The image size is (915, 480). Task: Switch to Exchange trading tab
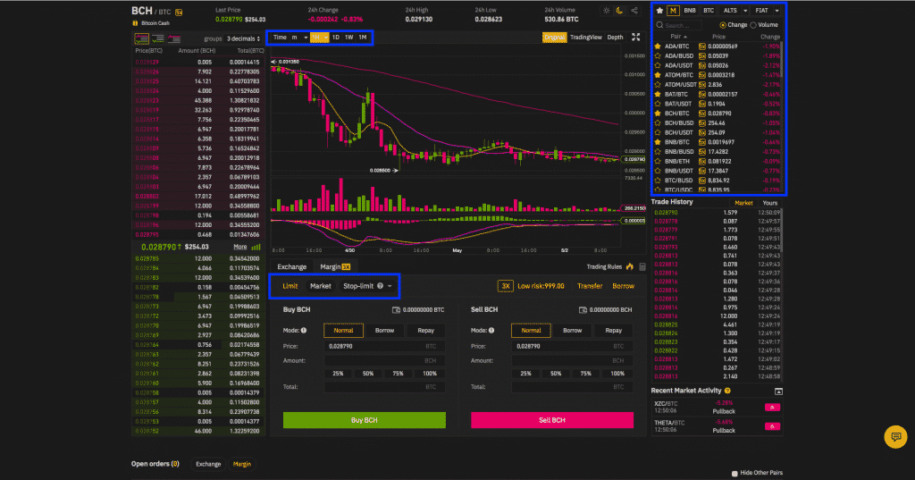click(292, 267)
